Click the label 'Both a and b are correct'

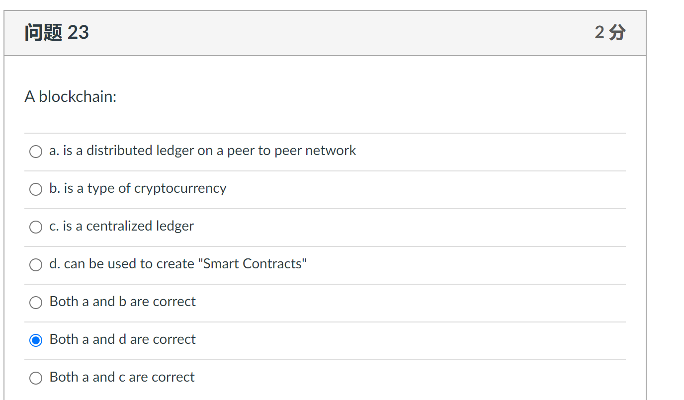pos(122,302)
